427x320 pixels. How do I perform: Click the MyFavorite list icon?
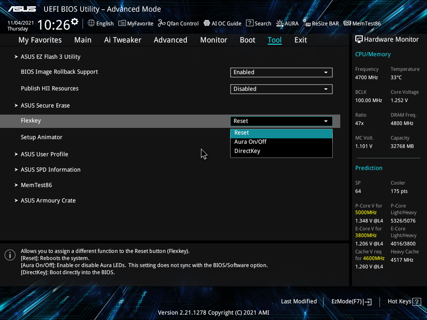click(122, 23)
